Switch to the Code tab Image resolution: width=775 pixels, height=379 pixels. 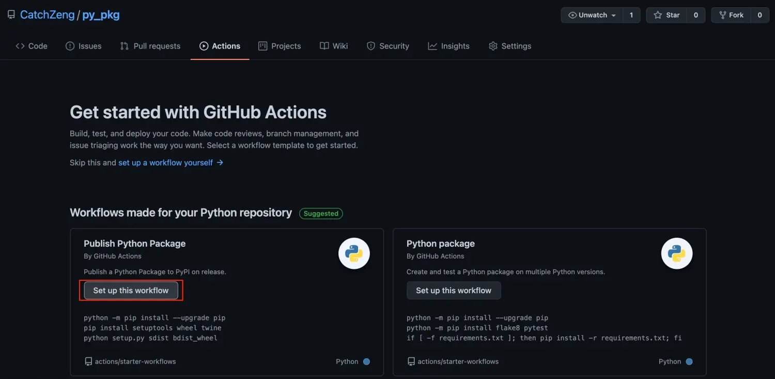click(32, 46)
